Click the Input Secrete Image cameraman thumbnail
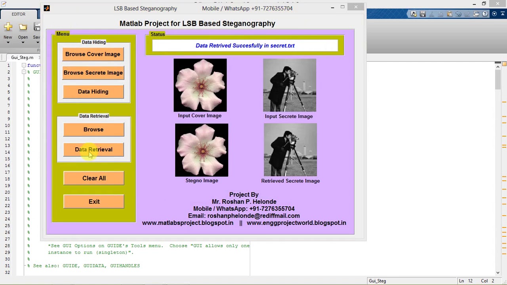 pyautogui.click(x=290, y=85)
